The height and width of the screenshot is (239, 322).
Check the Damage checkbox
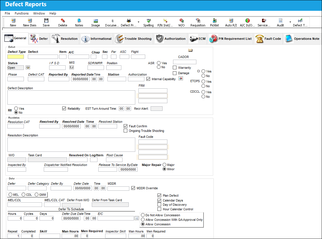point(175,73)
